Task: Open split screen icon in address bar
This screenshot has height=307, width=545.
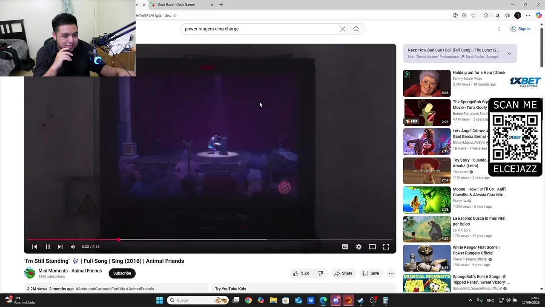Action: coord(465,15)
